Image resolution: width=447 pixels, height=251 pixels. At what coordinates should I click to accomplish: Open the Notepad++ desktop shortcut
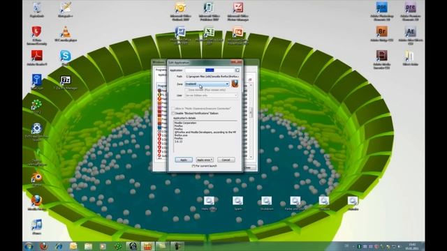(x=66, y=9)
